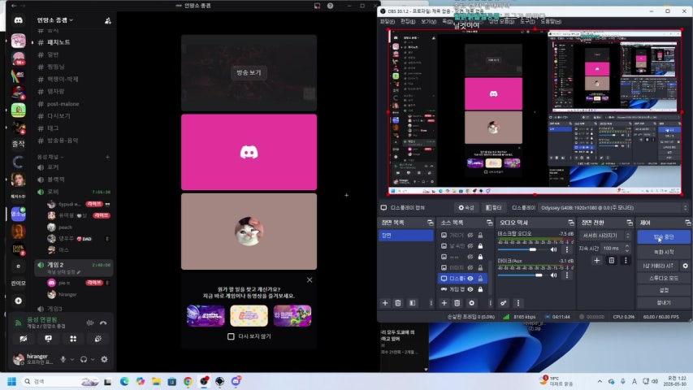Screen dimensions: 693x390
Task: Open microphone options arrow beside mic icon
Action: (x=72, y=359)
